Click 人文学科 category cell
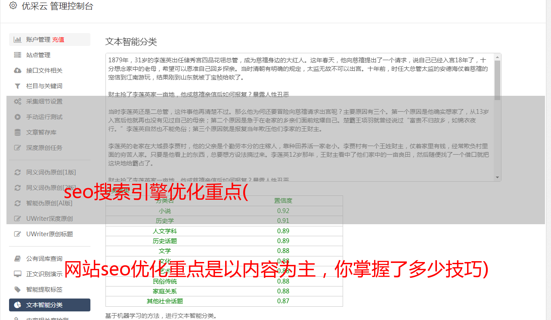 coord(165,231)
